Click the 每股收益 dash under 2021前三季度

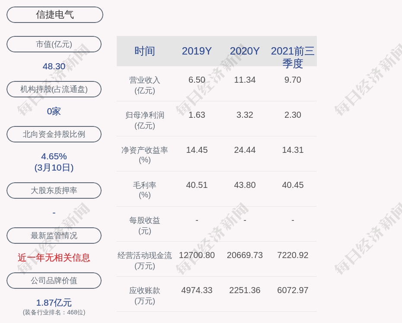(x=293, y=220)
